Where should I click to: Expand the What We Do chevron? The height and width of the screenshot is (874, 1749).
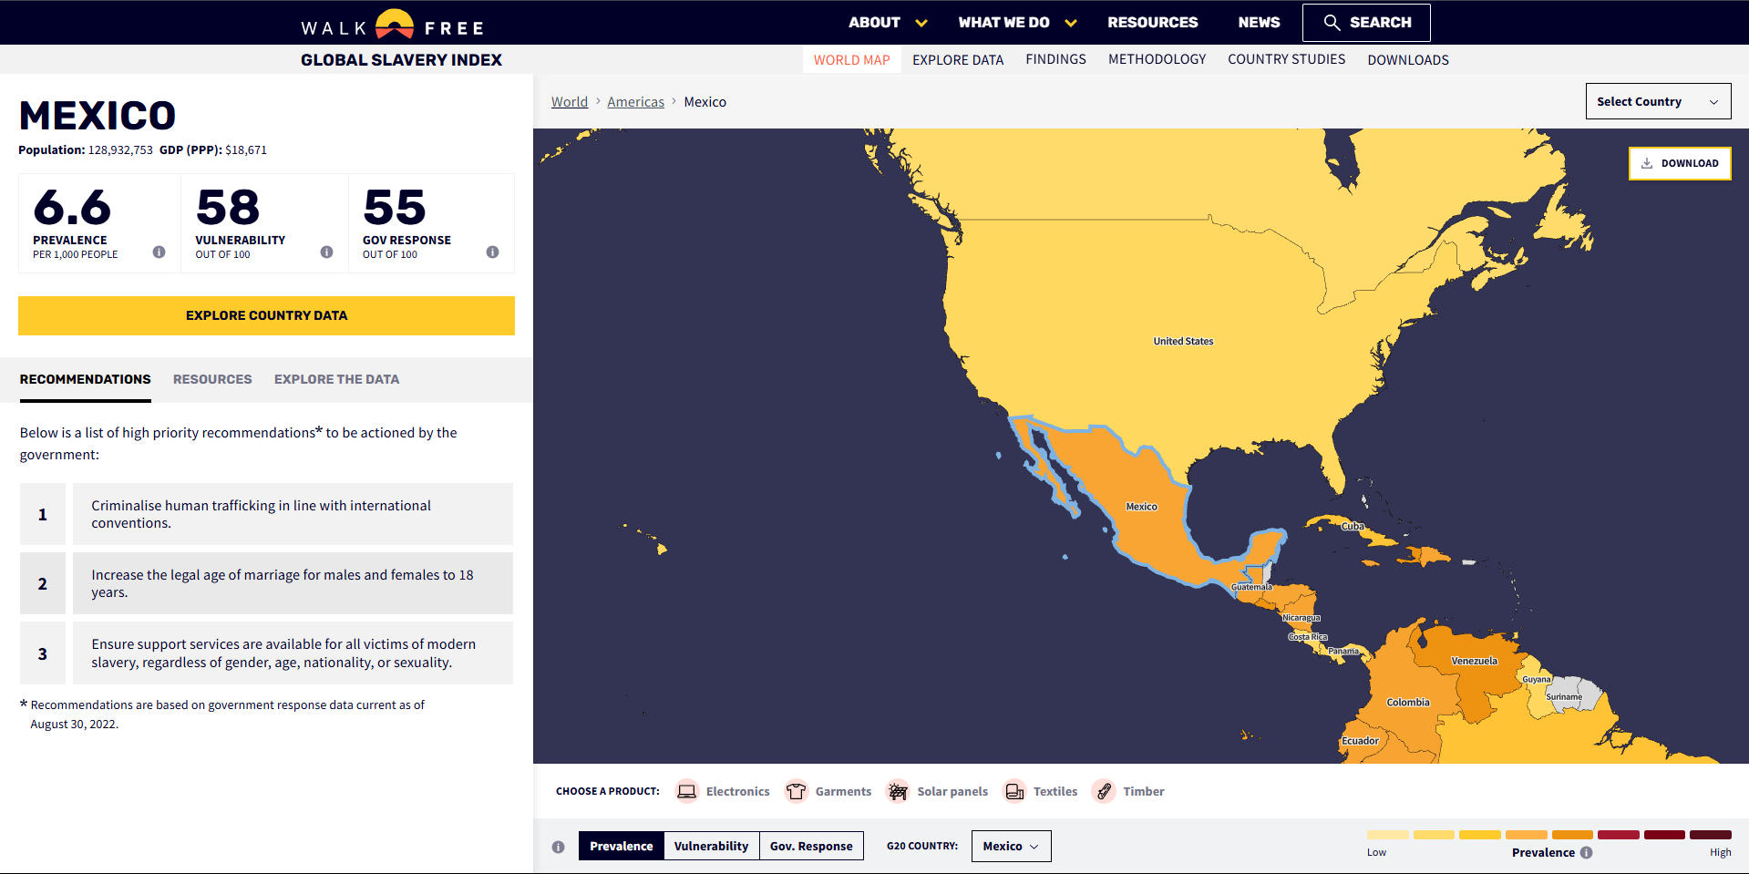[1071, 23]
